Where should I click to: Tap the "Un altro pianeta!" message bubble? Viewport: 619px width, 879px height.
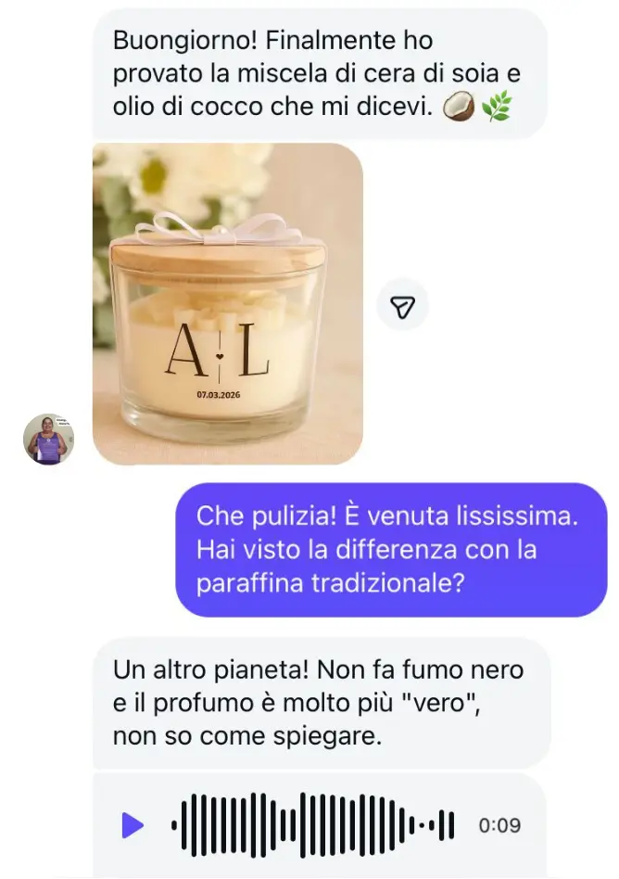point(321,703)
